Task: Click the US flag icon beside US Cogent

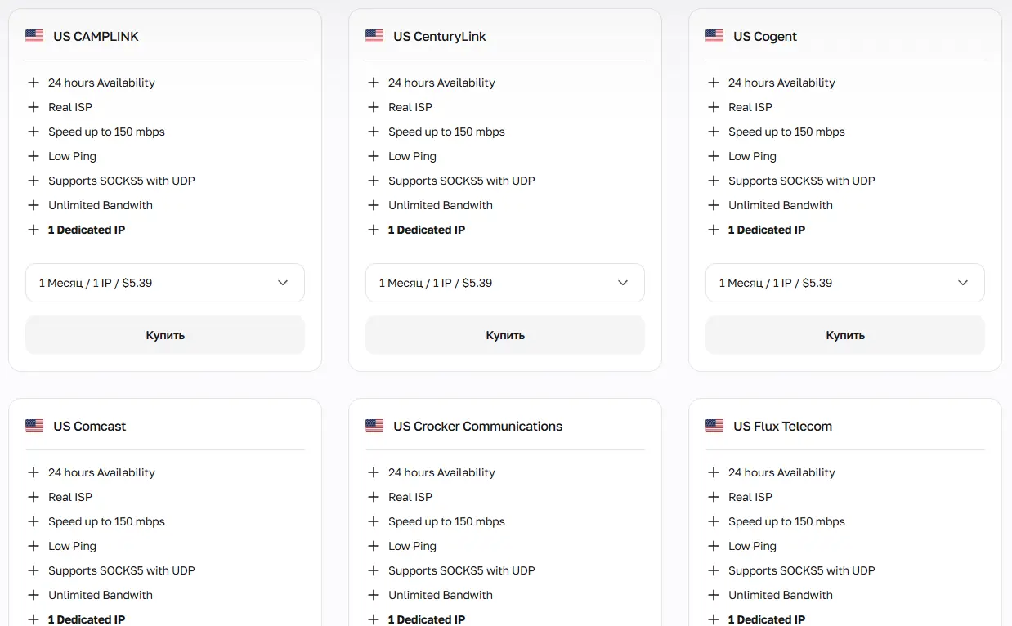Action: (x=714, y=36)
